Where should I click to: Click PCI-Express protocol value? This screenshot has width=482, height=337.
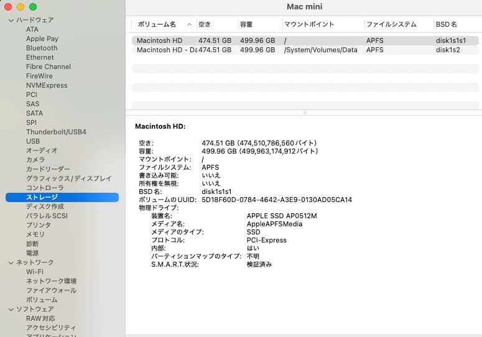[x=267, y=240]
